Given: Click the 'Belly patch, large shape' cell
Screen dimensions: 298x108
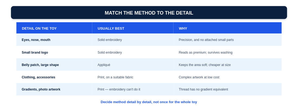Looking at the screenshot, I should [x=40, y=65].
